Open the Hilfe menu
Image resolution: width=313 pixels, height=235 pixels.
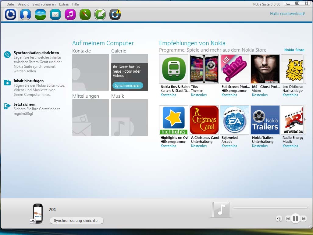pyautogui.click(x=76, y=4)
